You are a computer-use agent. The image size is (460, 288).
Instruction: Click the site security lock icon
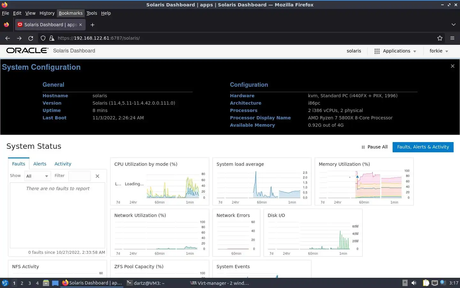coord(52,38)
